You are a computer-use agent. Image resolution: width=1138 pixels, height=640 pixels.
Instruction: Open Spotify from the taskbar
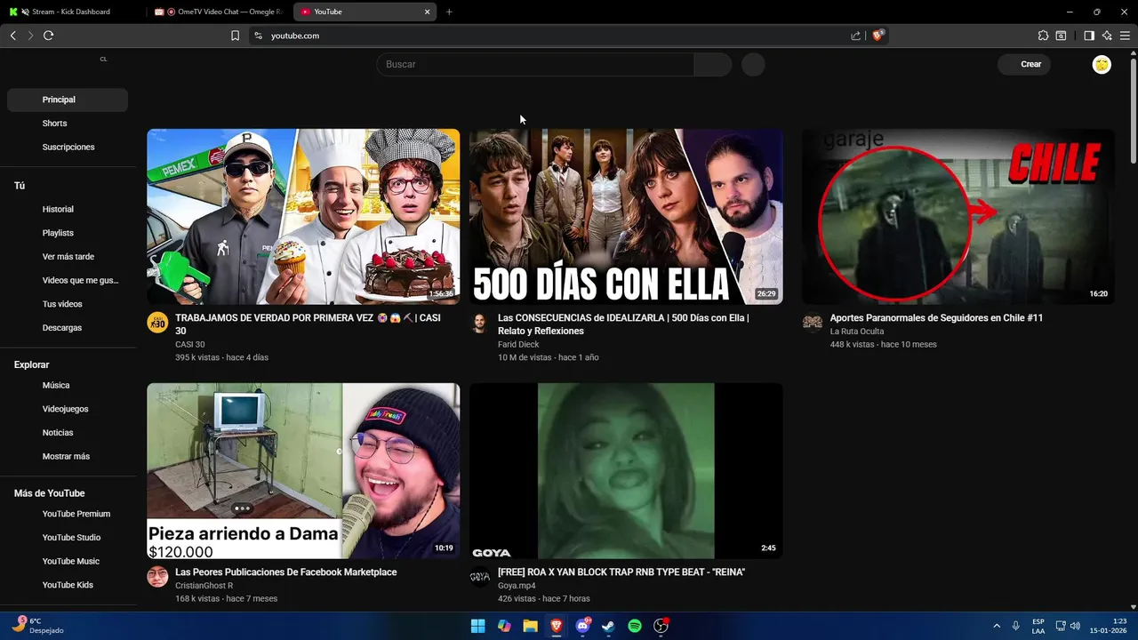(635, 626)
